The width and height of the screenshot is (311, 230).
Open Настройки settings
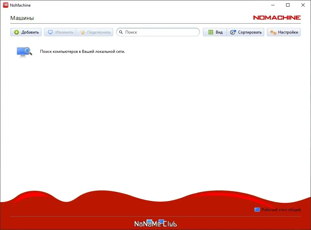[x=284, y=32]
